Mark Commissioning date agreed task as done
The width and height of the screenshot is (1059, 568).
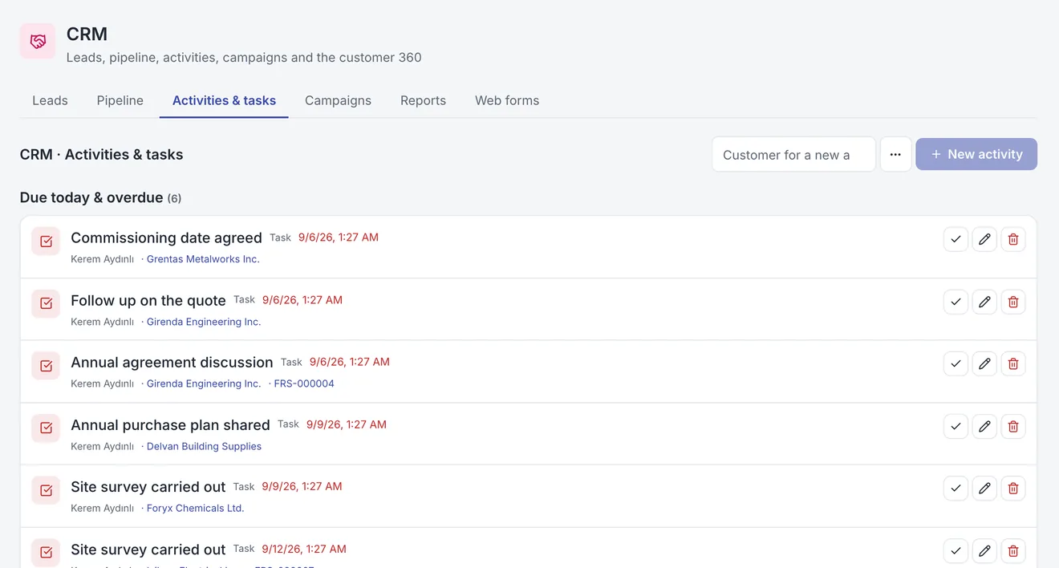tap(956, 239)
